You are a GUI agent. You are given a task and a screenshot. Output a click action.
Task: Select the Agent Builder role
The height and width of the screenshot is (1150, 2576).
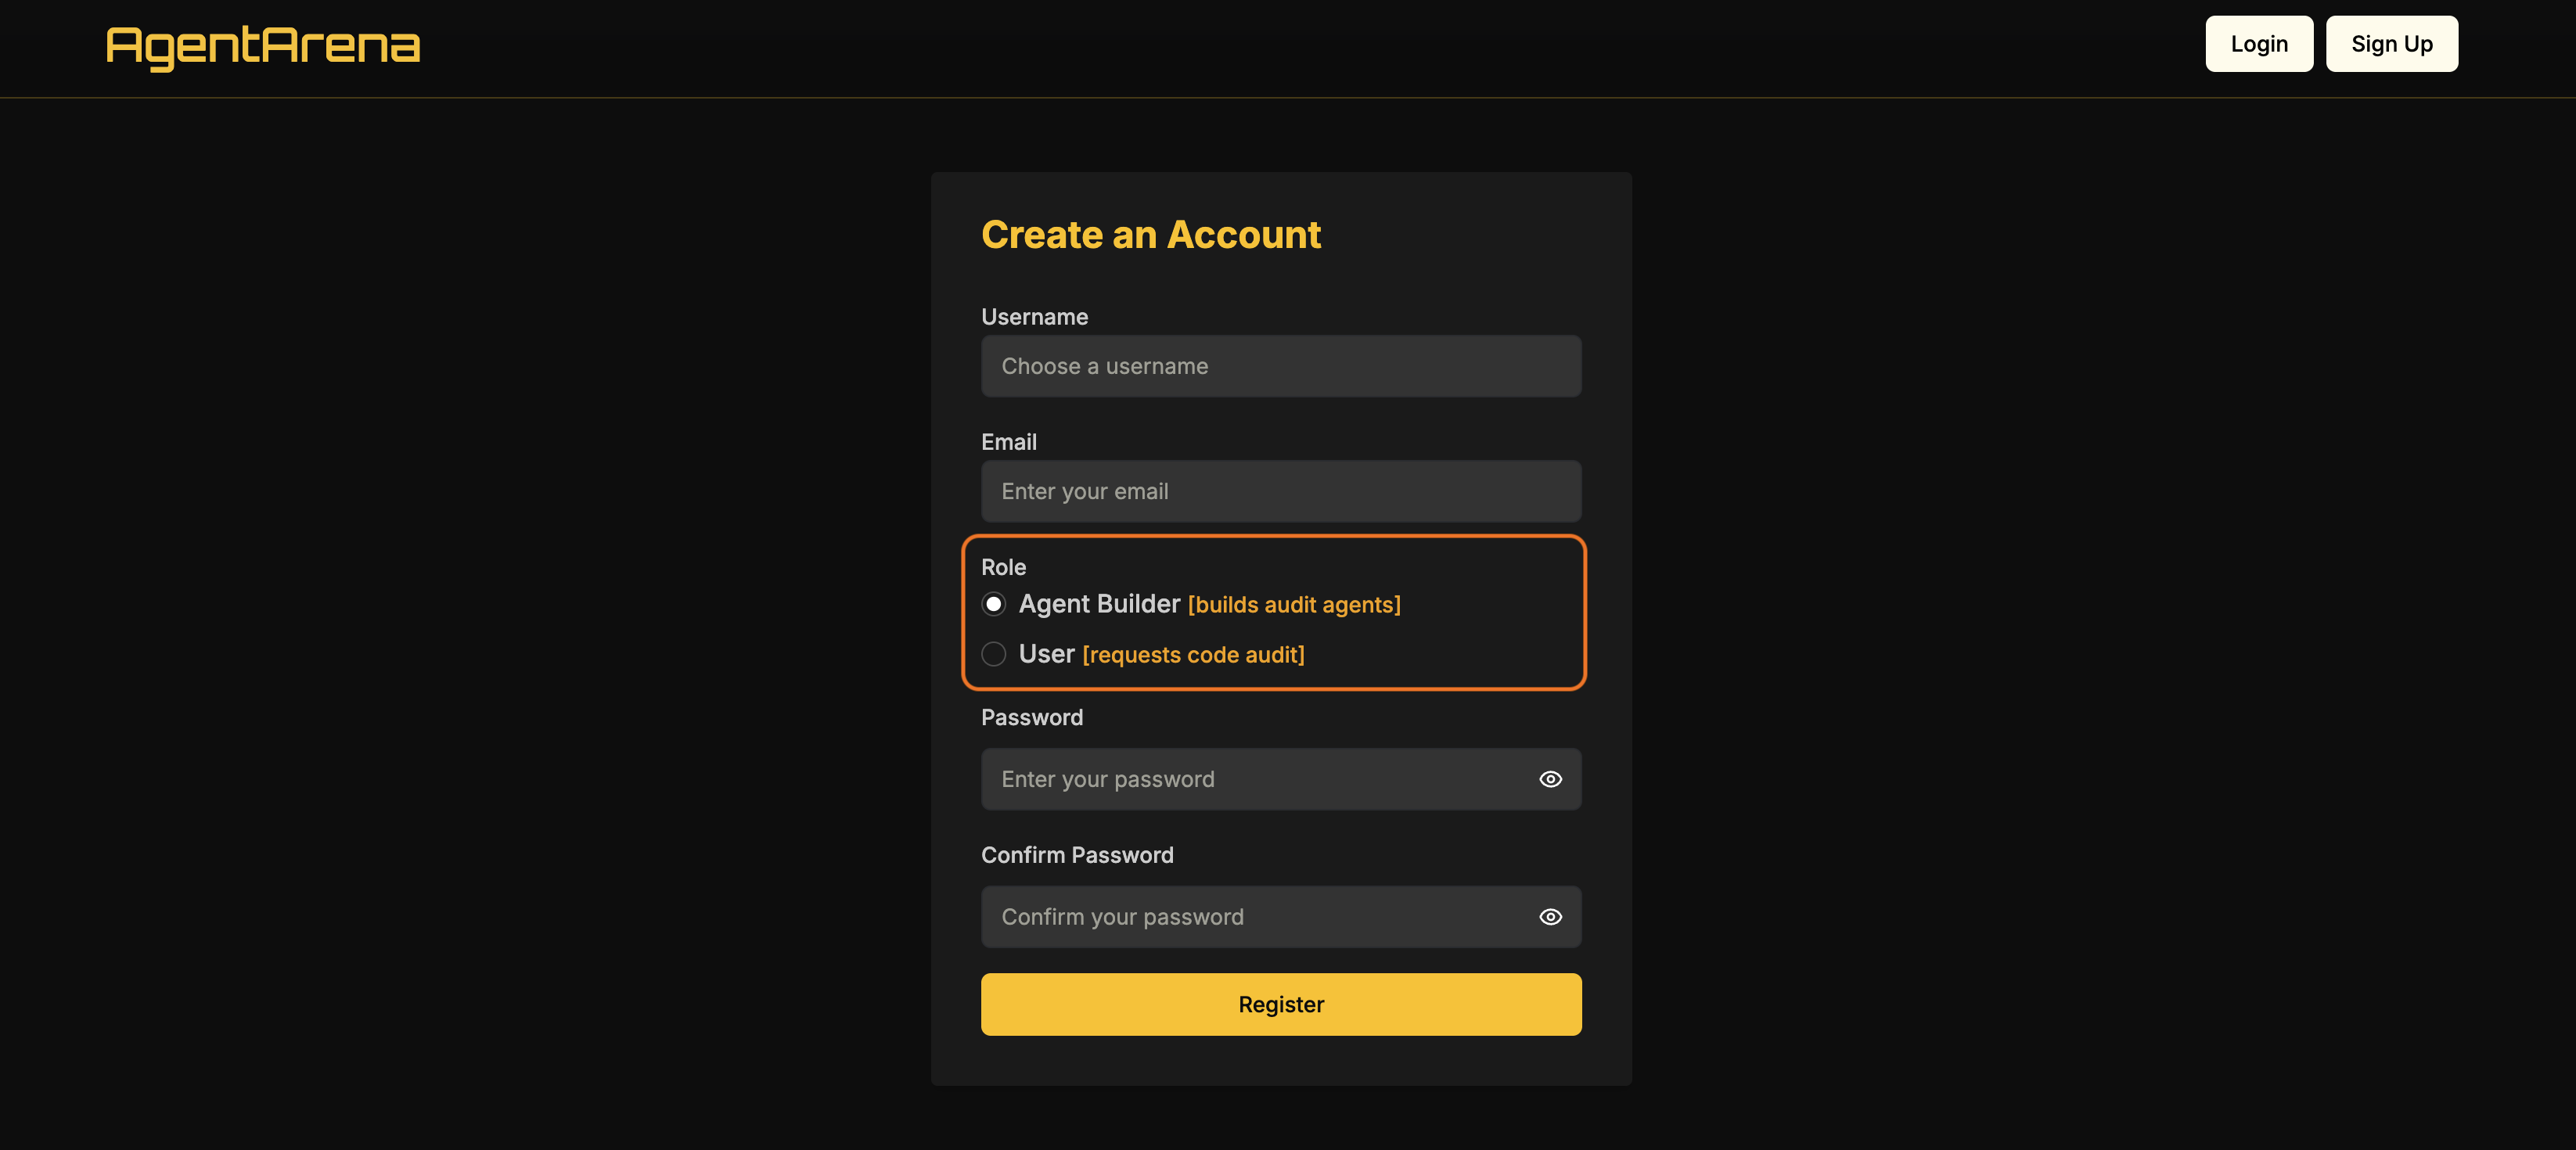click(x=993, y=604)
